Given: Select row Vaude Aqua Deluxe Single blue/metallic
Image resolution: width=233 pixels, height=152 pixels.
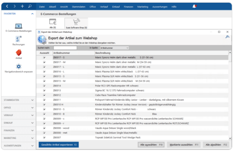Looking at the screenshot, I should [x=132, y=133].
